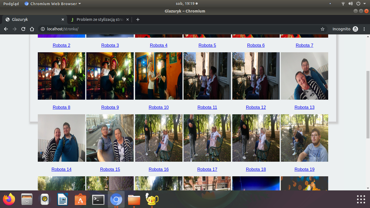The image size is (370, 208).
Task: Click the Robota 13 selfie thumbnail
Action: click(304, 76)
